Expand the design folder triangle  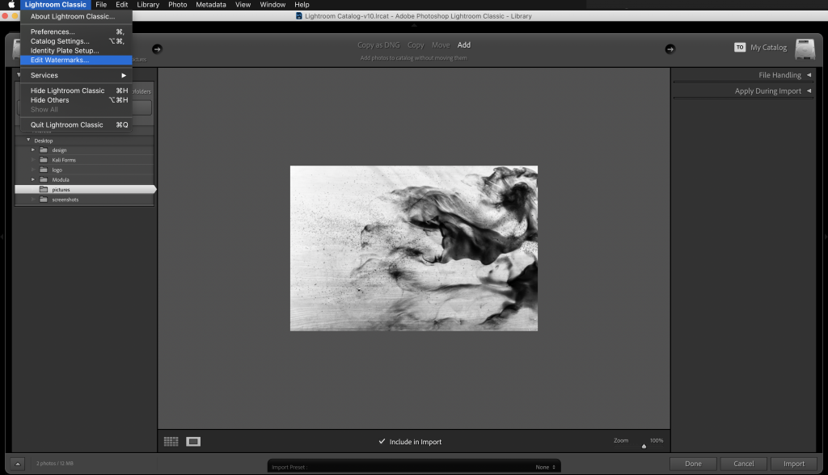pyautogui.click(x=32, y=150)
